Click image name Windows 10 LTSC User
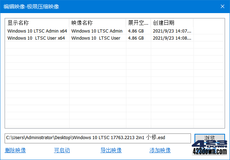The image size is (230, 160). [96, 38]
